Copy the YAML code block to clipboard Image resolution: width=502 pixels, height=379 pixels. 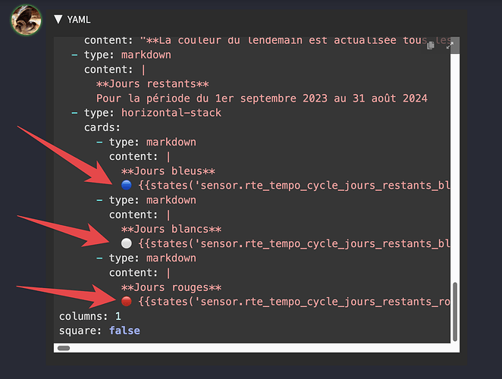[x=431, y=45]
